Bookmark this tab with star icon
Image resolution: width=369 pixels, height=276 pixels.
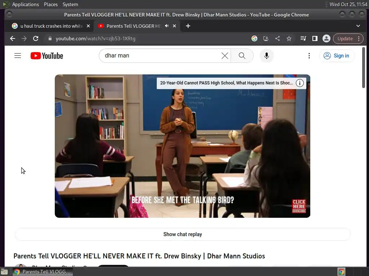(x=289, y=38)
